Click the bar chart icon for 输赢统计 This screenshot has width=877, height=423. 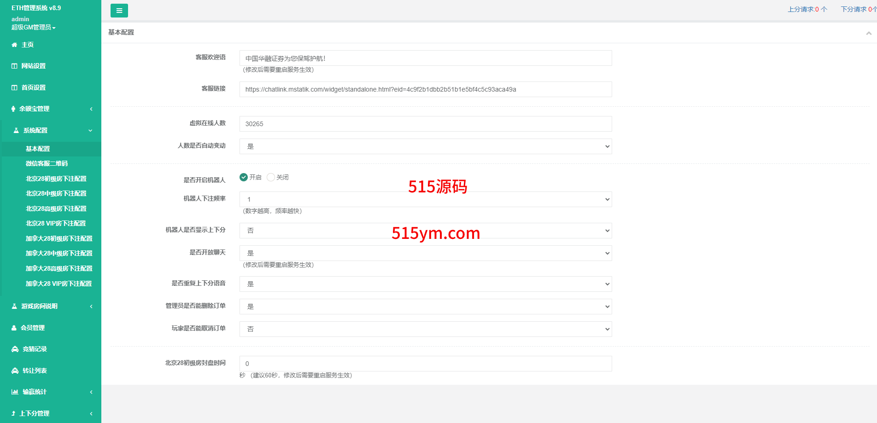[15, 392]
